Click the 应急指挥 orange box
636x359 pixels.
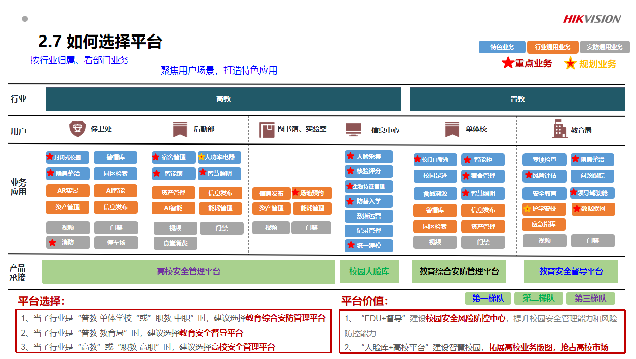544,224
